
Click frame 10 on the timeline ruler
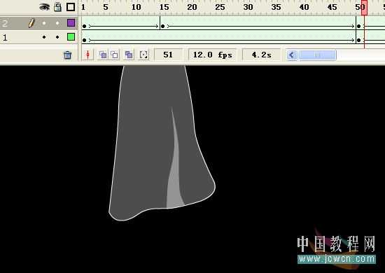136,7
